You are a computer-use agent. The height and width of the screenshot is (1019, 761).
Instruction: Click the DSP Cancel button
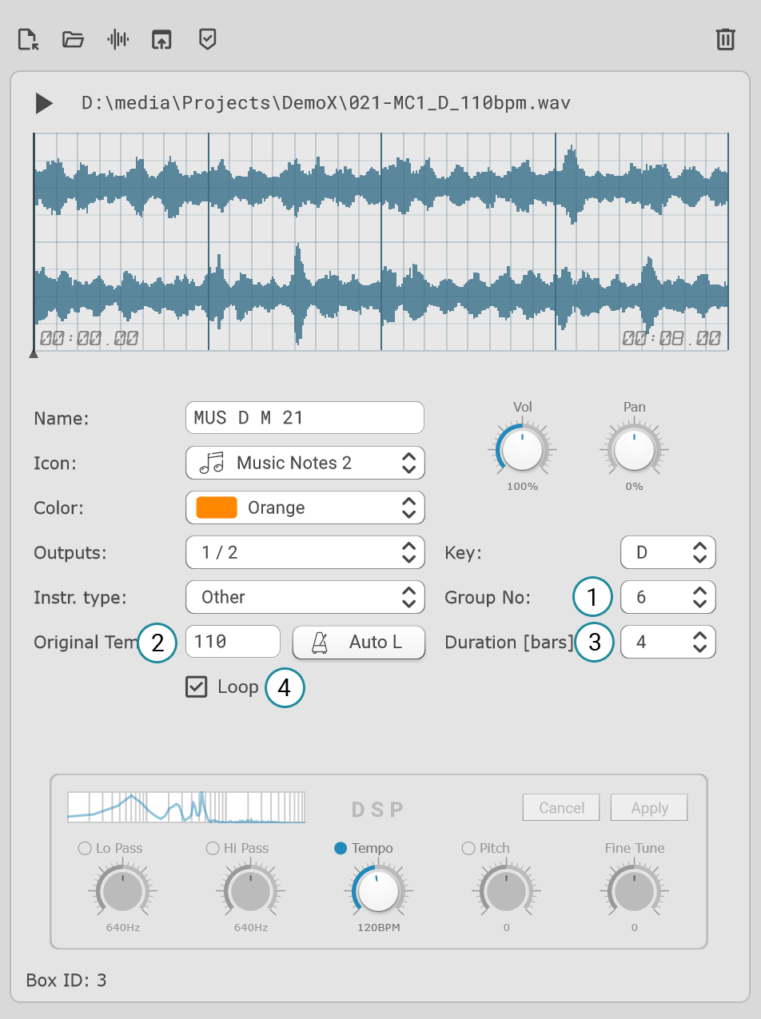562,808
